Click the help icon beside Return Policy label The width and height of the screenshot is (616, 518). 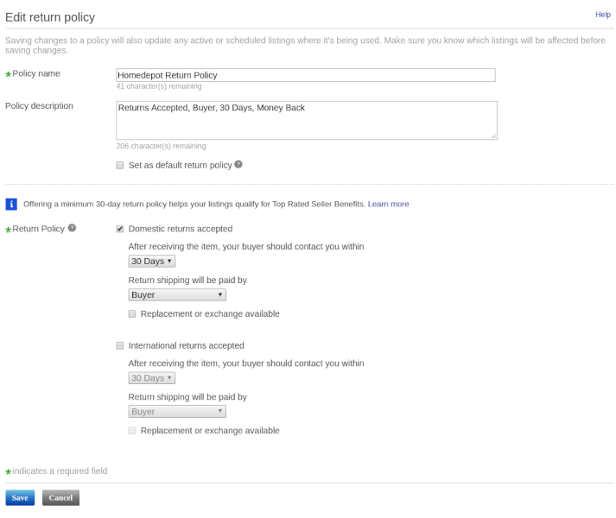click(x=72, y=228)
